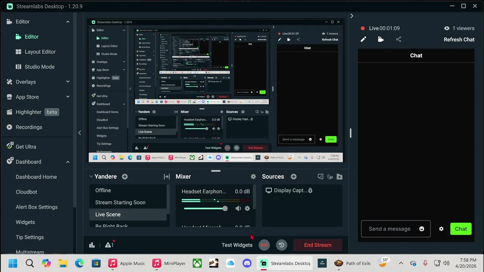Click the scenes list scrollbar
The height and width of the screenshot is (272, 484).
click(168, 199)
